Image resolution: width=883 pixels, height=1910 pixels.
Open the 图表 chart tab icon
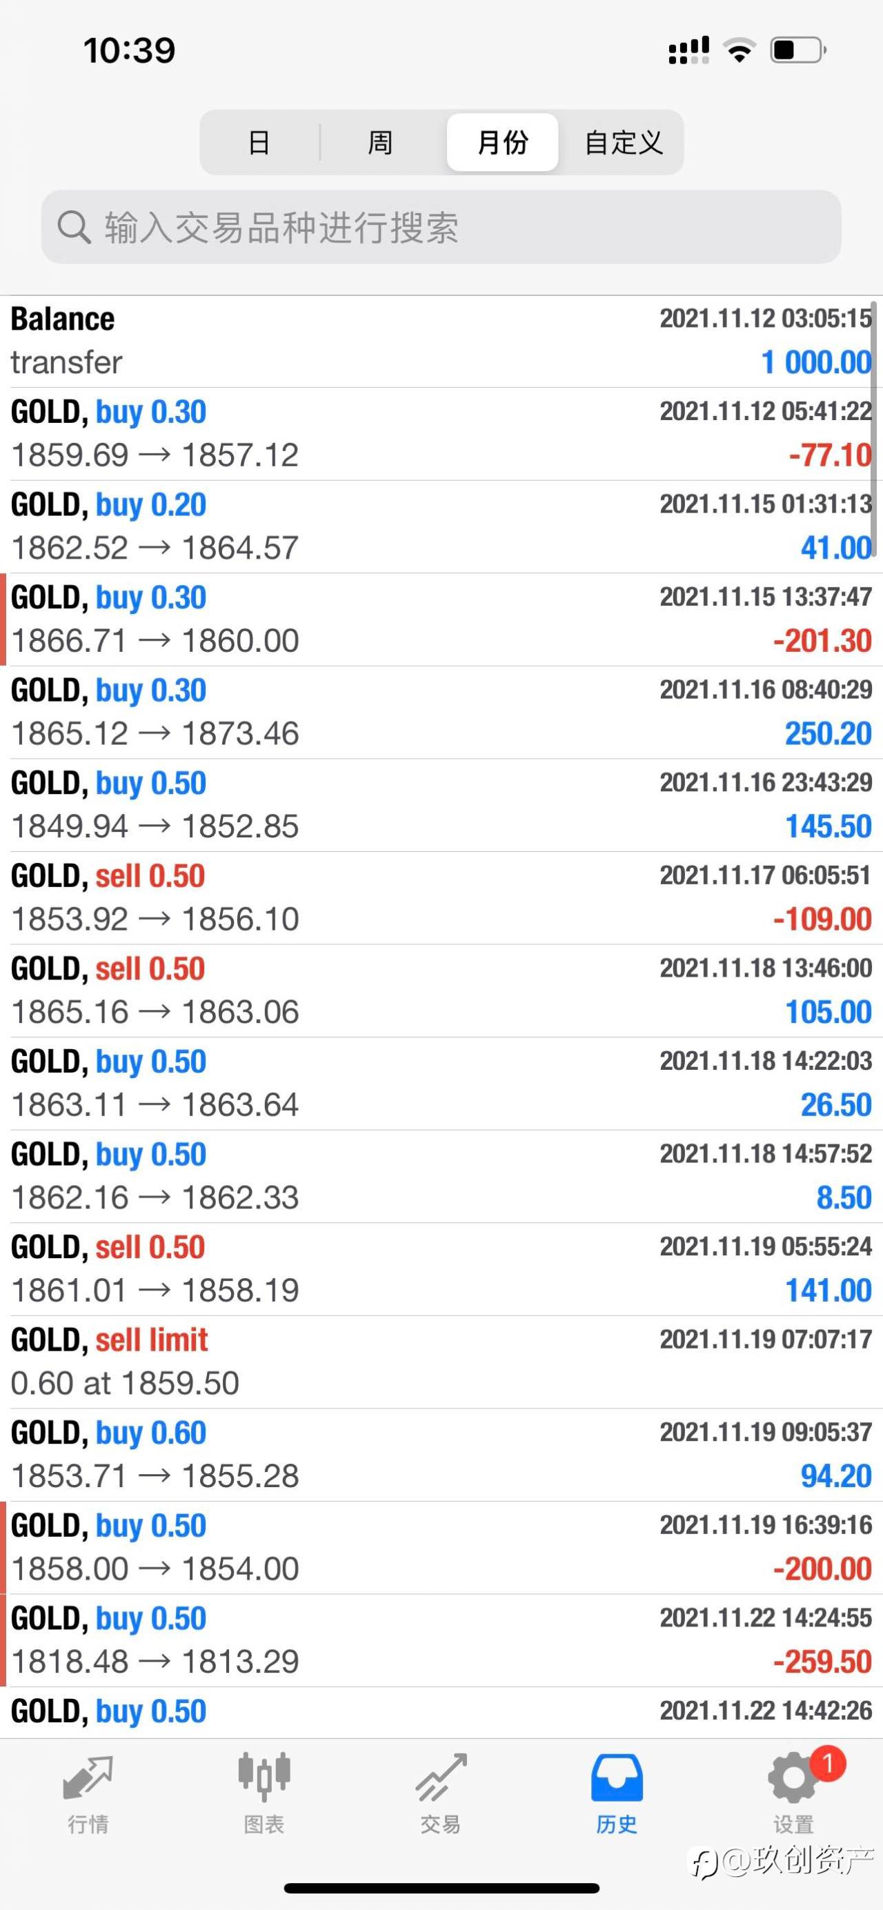[264, 1778]
